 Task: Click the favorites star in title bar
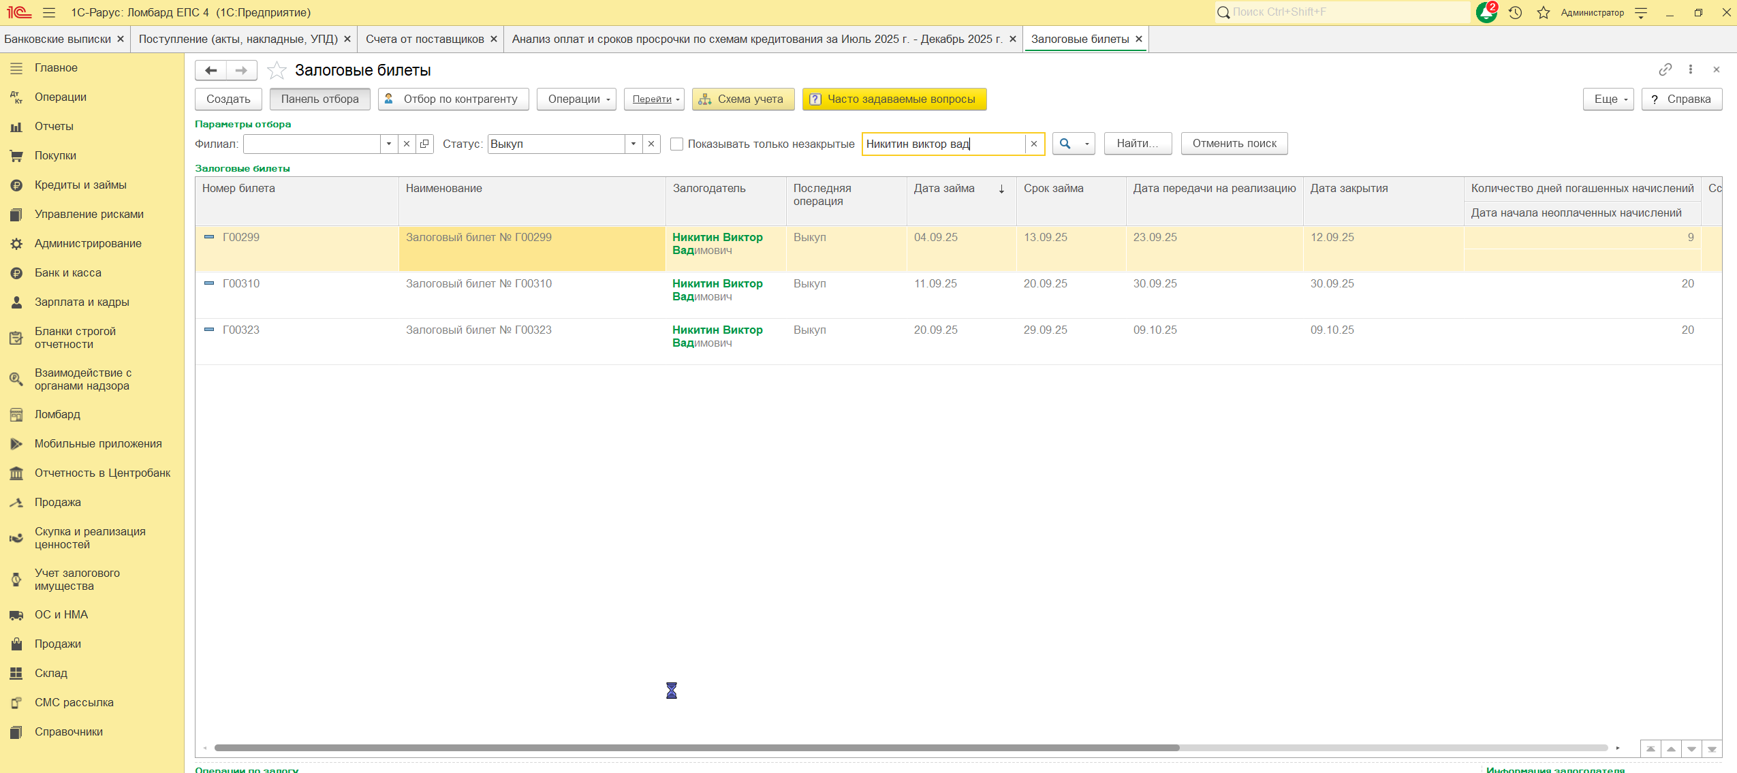coord(1544,13)
